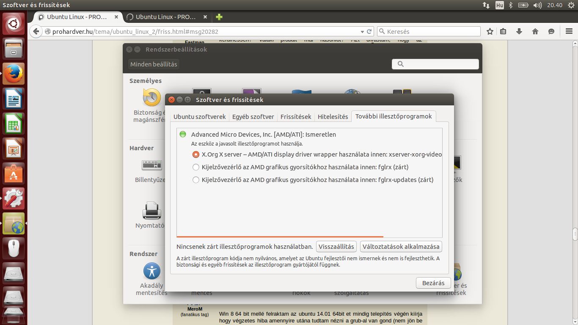Click the 20.40 clock in top panel

click(x=554, y=5)
